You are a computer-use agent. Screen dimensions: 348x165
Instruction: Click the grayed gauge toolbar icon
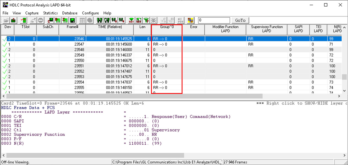33,20
